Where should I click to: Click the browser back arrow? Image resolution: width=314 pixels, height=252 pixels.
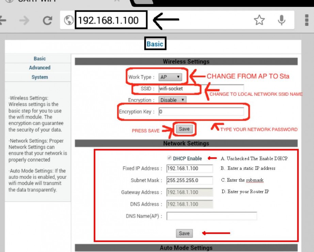3,20
